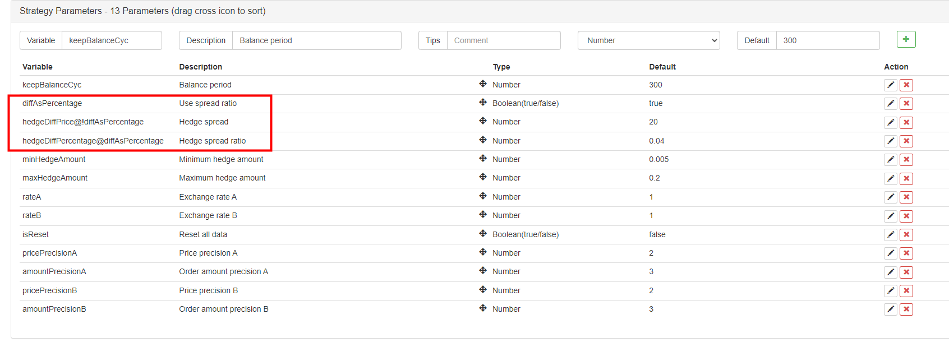949x342 pixels.
Task: Click drag cross icon for minHedgeAmount row
Action: pyautogui.click(x=482, y=159)
